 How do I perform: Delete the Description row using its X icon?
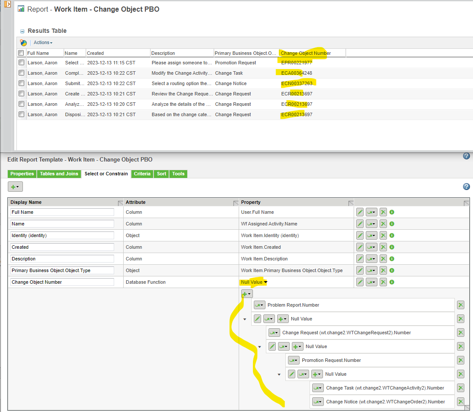(383, 258)
